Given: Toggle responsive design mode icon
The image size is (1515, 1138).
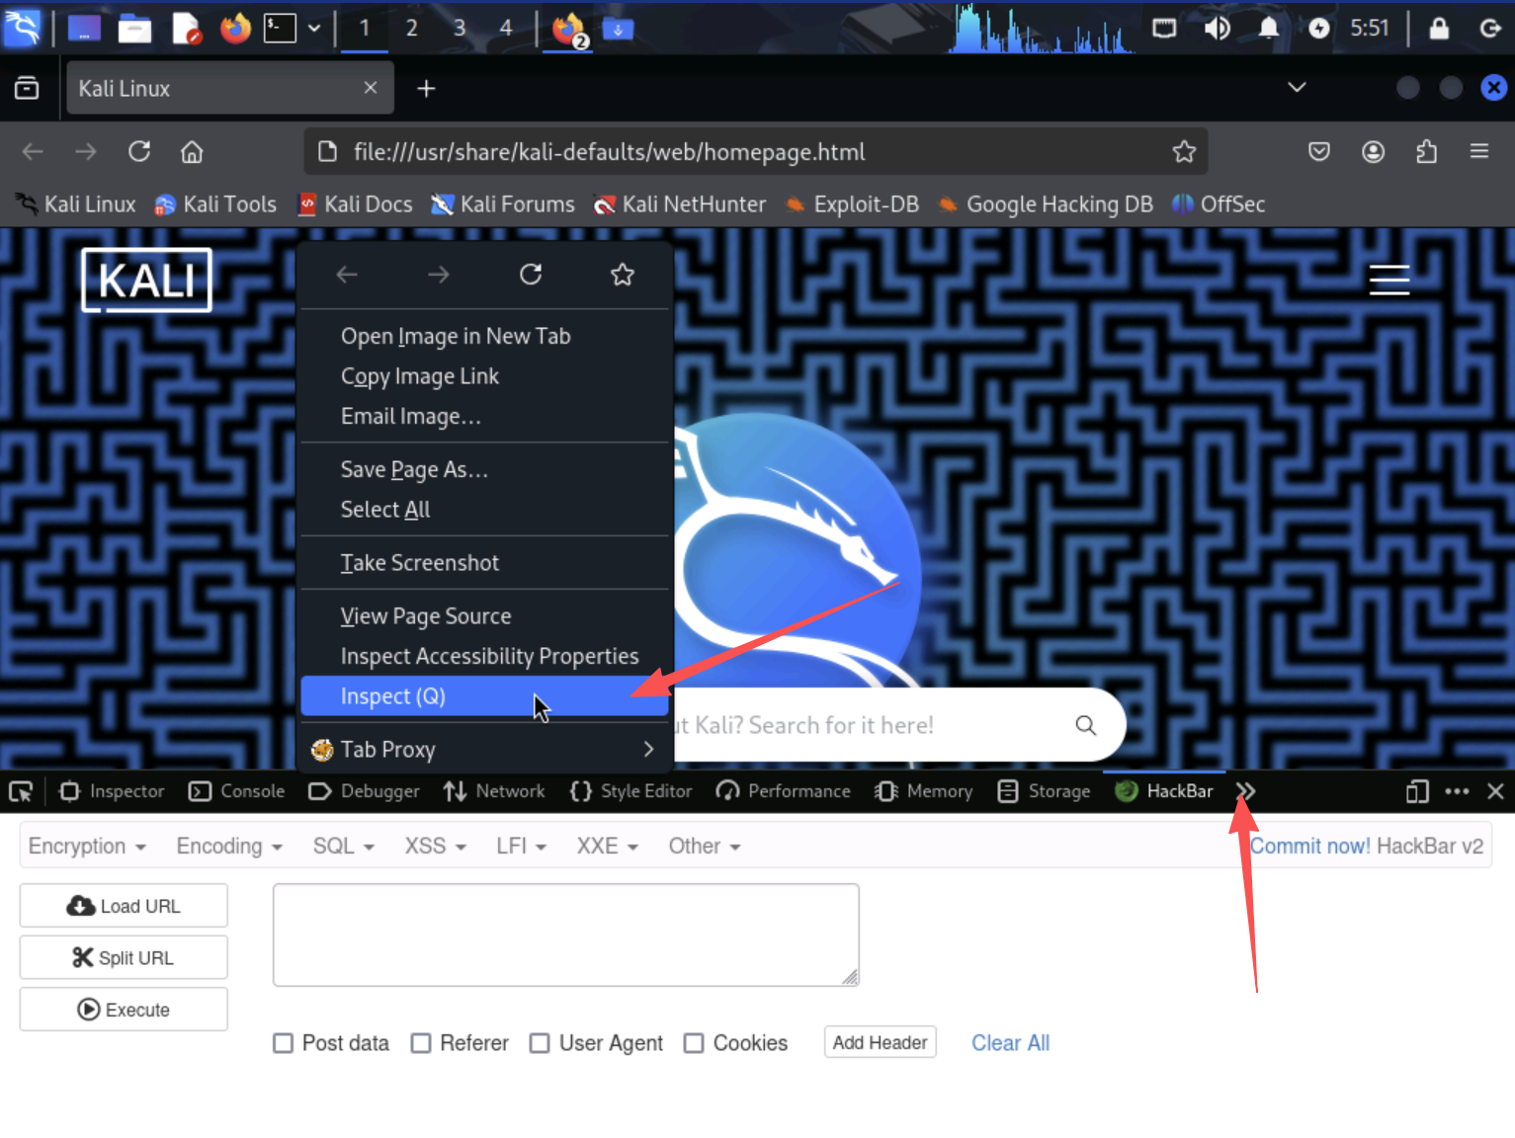Looking at the screenshot, I should (x=1417, y=791).
